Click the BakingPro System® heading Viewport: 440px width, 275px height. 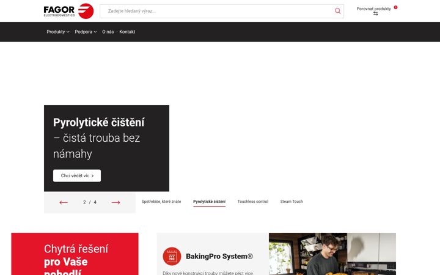(x=219, y=256)
